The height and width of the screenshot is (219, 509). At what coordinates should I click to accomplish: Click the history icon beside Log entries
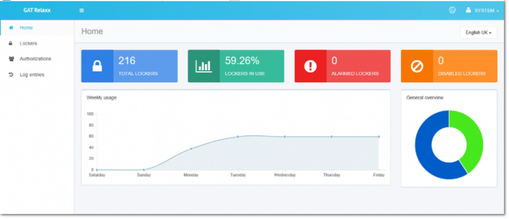11,75
